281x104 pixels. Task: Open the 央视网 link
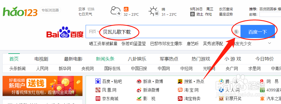88,68
